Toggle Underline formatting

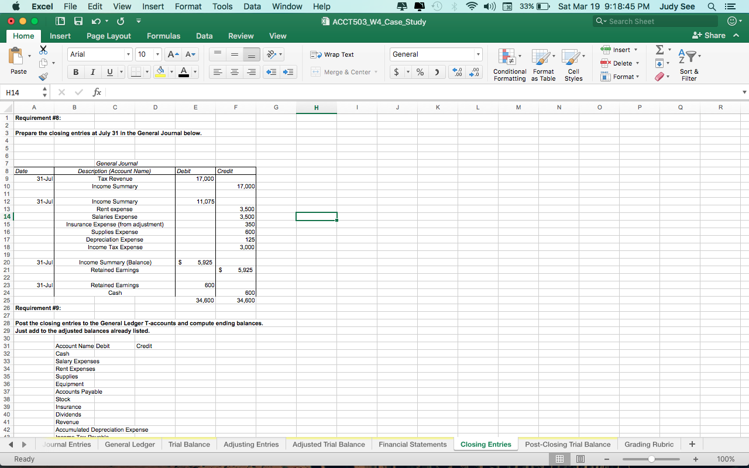tap(109, 72)
